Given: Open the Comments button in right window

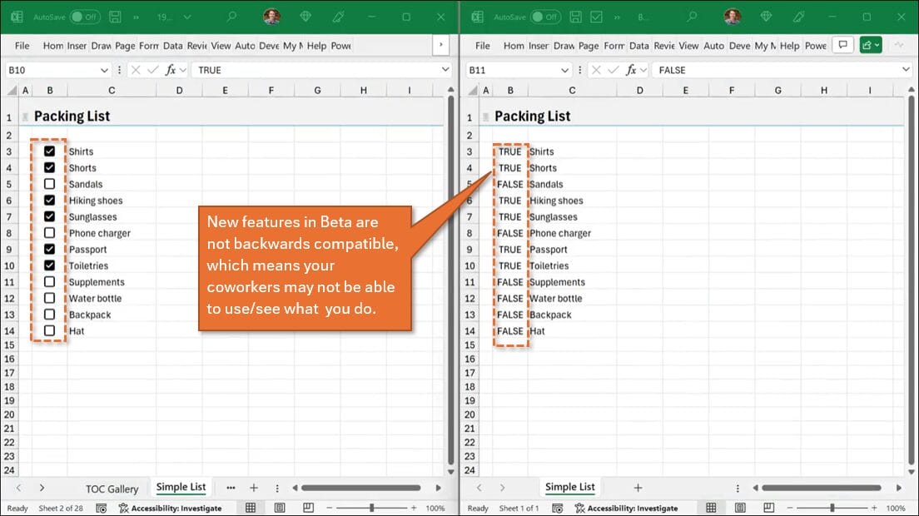Looking at the screenshot, I should [x=842, y=46].
